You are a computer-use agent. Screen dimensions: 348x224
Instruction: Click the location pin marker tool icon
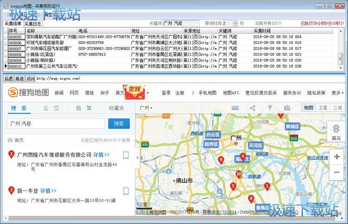270,108
